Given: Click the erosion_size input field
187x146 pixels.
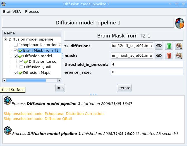Looking at the screenshot, I should [x=147, y=72].
